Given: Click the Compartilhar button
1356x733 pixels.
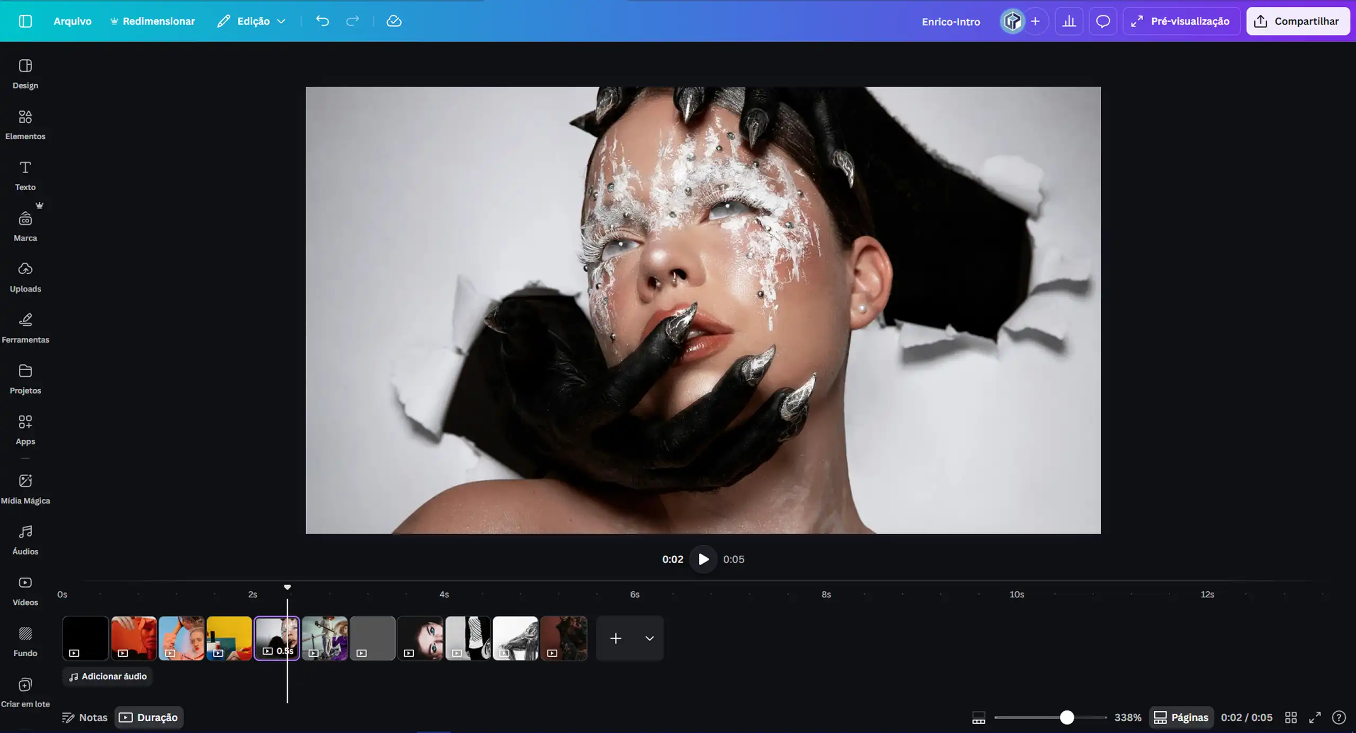Looking at the screenshot, I should coord(1297,21).
